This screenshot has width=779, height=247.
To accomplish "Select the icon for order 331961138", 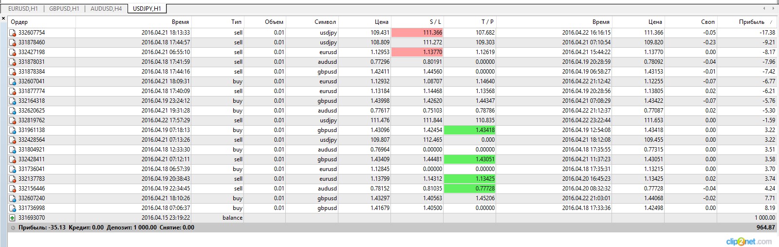I will (13, 130).
